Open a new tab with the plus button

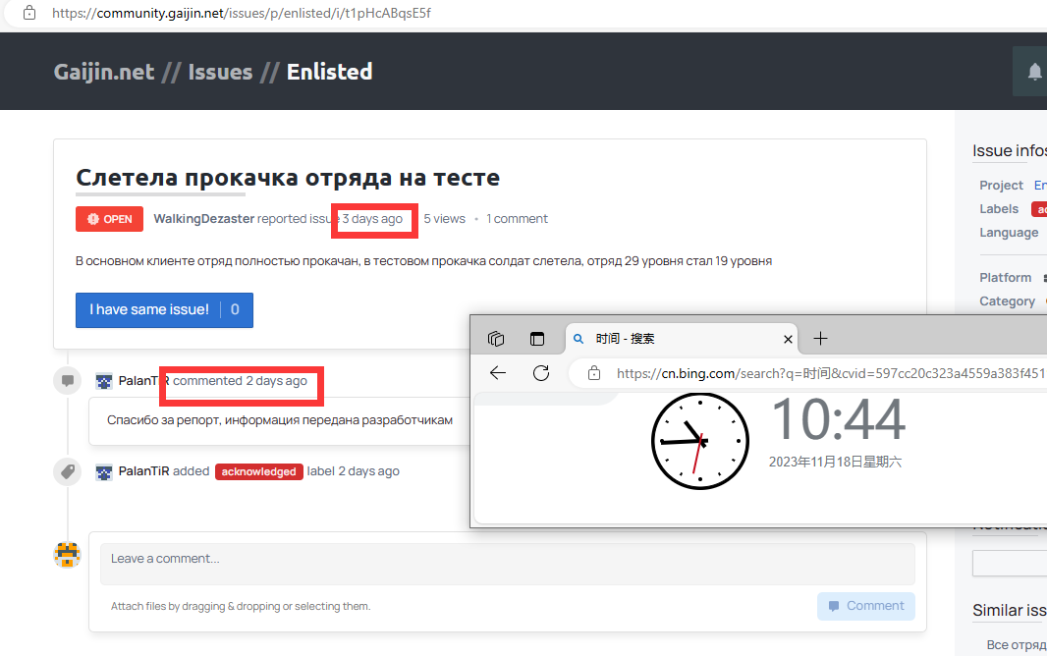tap(821, 339)
